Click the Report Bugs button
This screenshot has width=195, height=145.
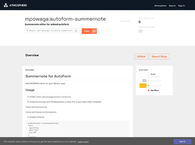(159, 57)
